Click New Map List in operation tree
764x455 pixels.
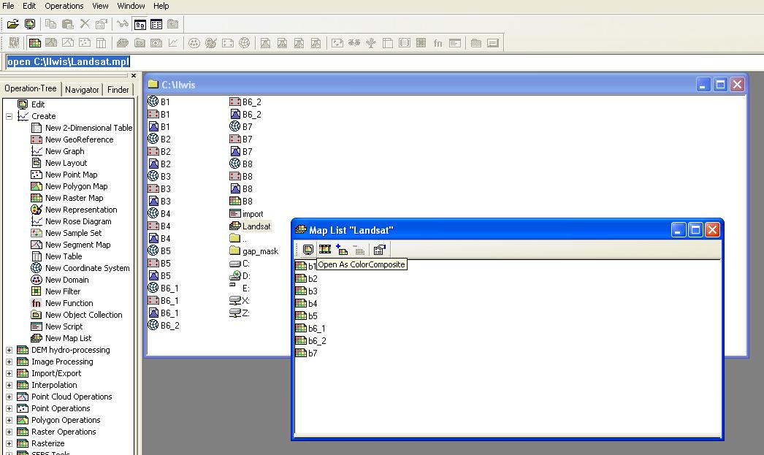tap(68, 338)
